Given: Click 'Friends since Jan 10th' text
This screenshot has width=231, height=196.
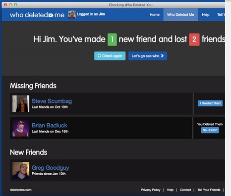Looking at the screenshot, I should tap(49, 174).
